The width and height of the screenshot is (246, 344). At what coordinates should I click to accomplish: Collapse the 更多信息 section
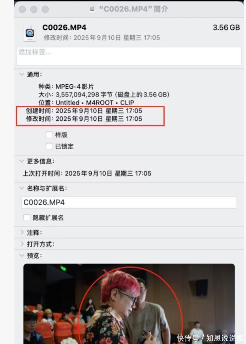(x=22, y=161)
